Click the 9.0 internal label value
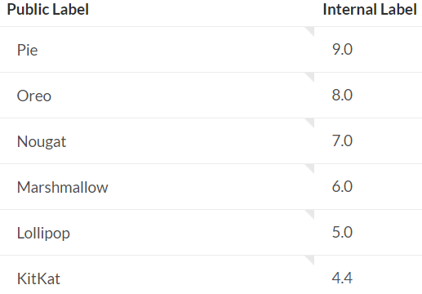This screenshot has width=422, height=294. coord(342,50)
